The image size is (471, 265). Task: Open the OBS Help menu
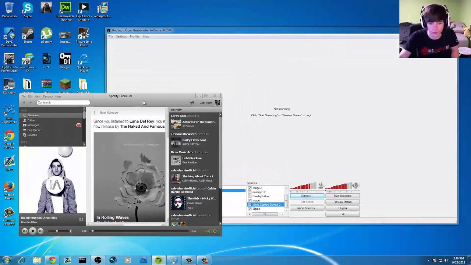(x=146, y=36)
